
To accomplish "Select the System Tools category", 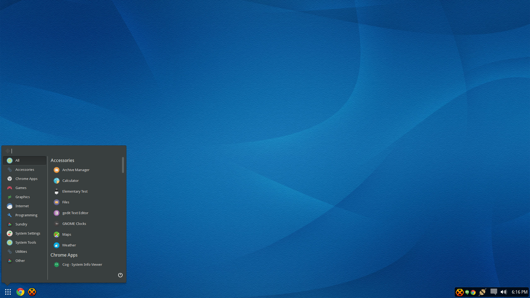I will [25, 242].
